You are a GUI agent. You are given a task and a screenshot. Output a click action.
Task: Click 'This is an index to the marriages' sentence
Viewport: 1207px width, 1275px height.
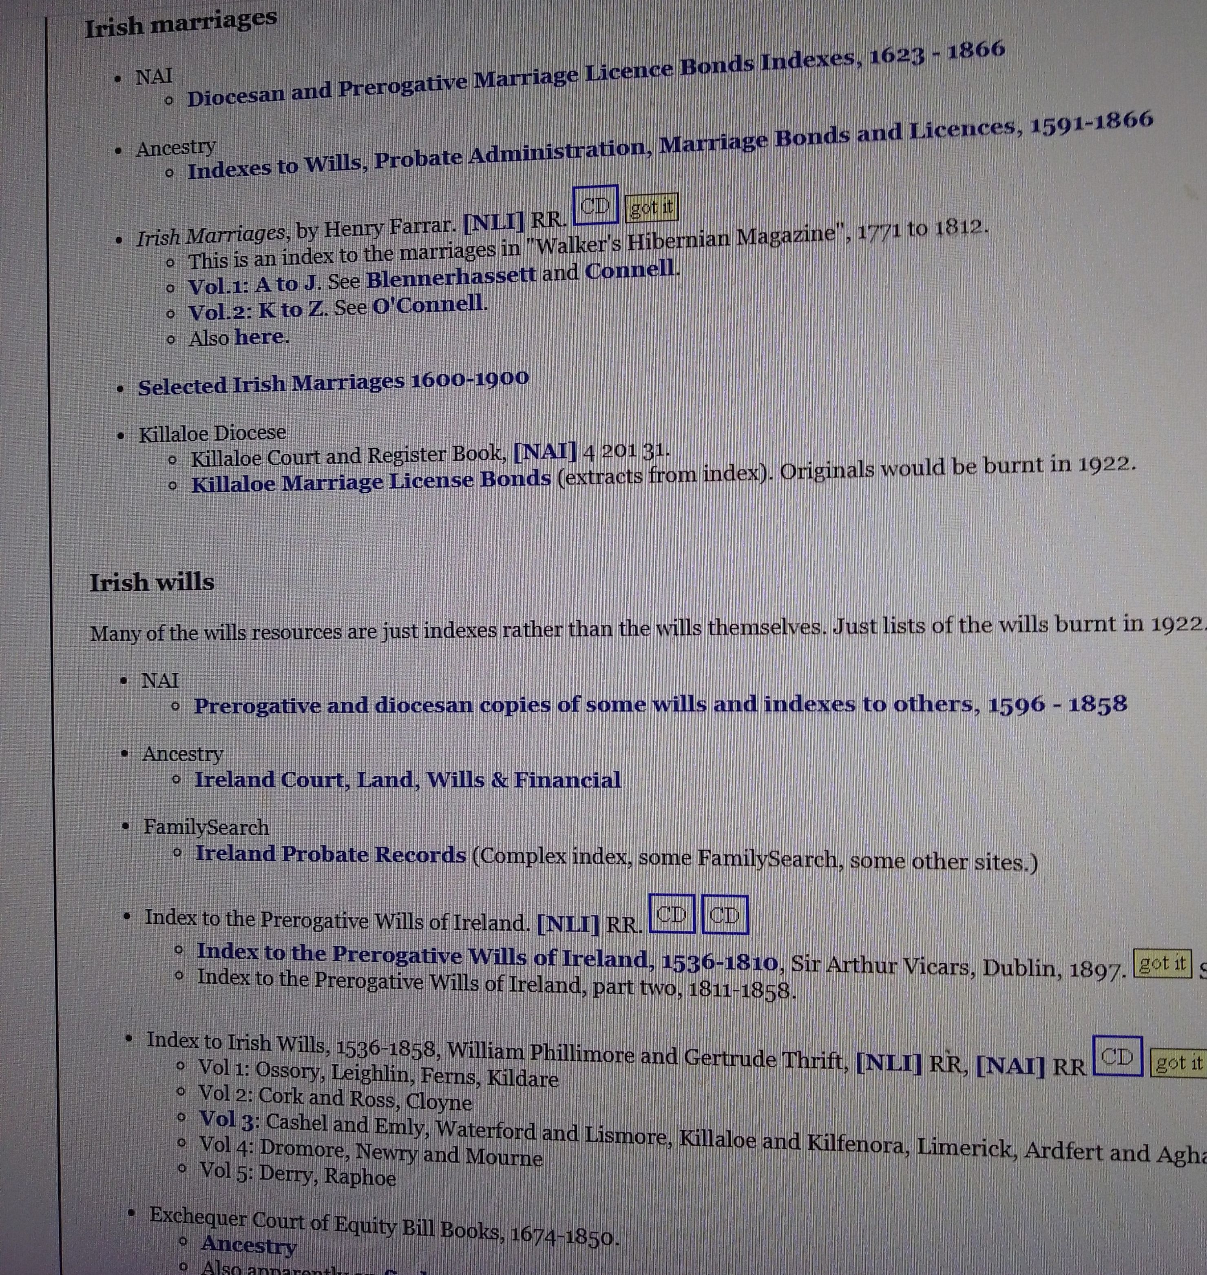[x=588, y=244]
